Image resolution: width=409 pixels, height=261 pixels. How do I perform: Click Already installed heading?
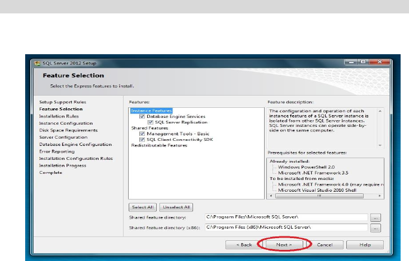(289, 162)
